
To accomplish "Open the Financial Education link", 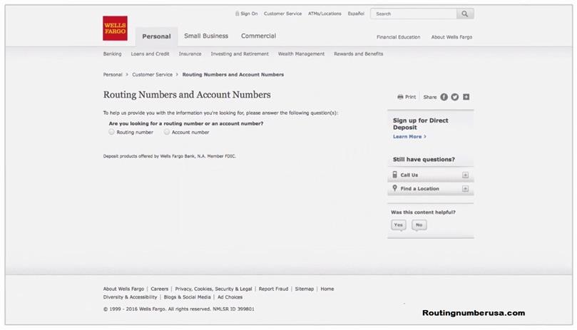I will pos(398,37).
